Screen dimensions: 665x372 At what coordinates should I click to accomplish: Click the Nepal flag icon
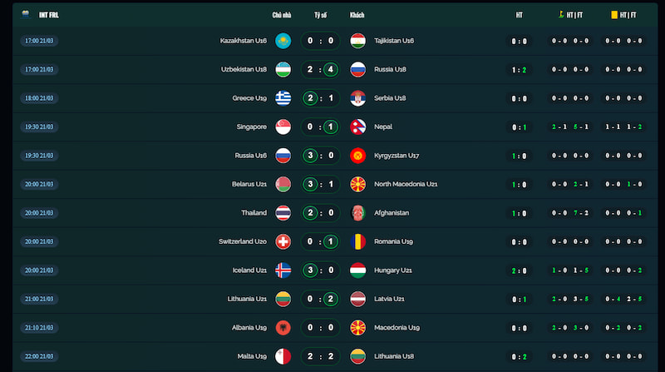pos(357,126)
